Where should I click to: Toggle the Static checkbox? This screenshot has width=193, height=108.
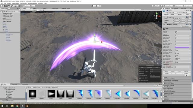tap(185, 11)
